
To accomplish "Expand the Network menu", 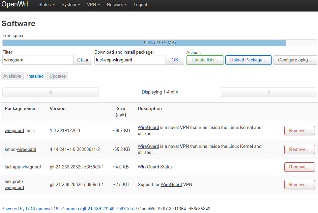I will pyautogui.click(x=117, y=4).
